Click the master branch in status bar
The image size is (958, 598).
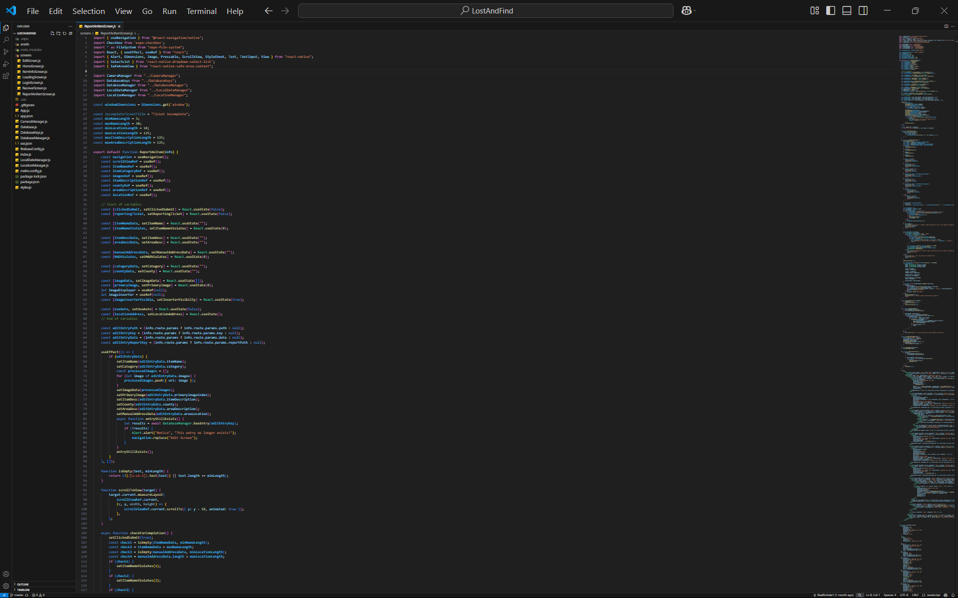(x=17, y=595)
